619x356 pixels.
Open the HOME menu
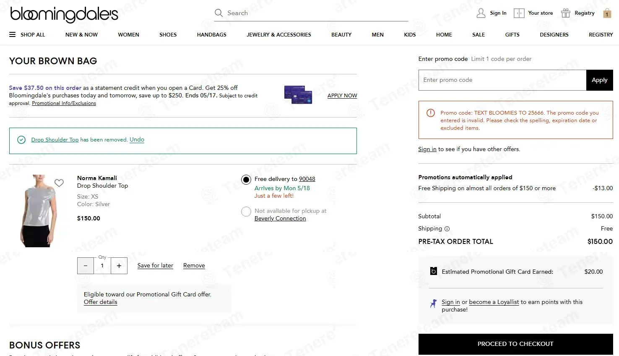point(444,34)
